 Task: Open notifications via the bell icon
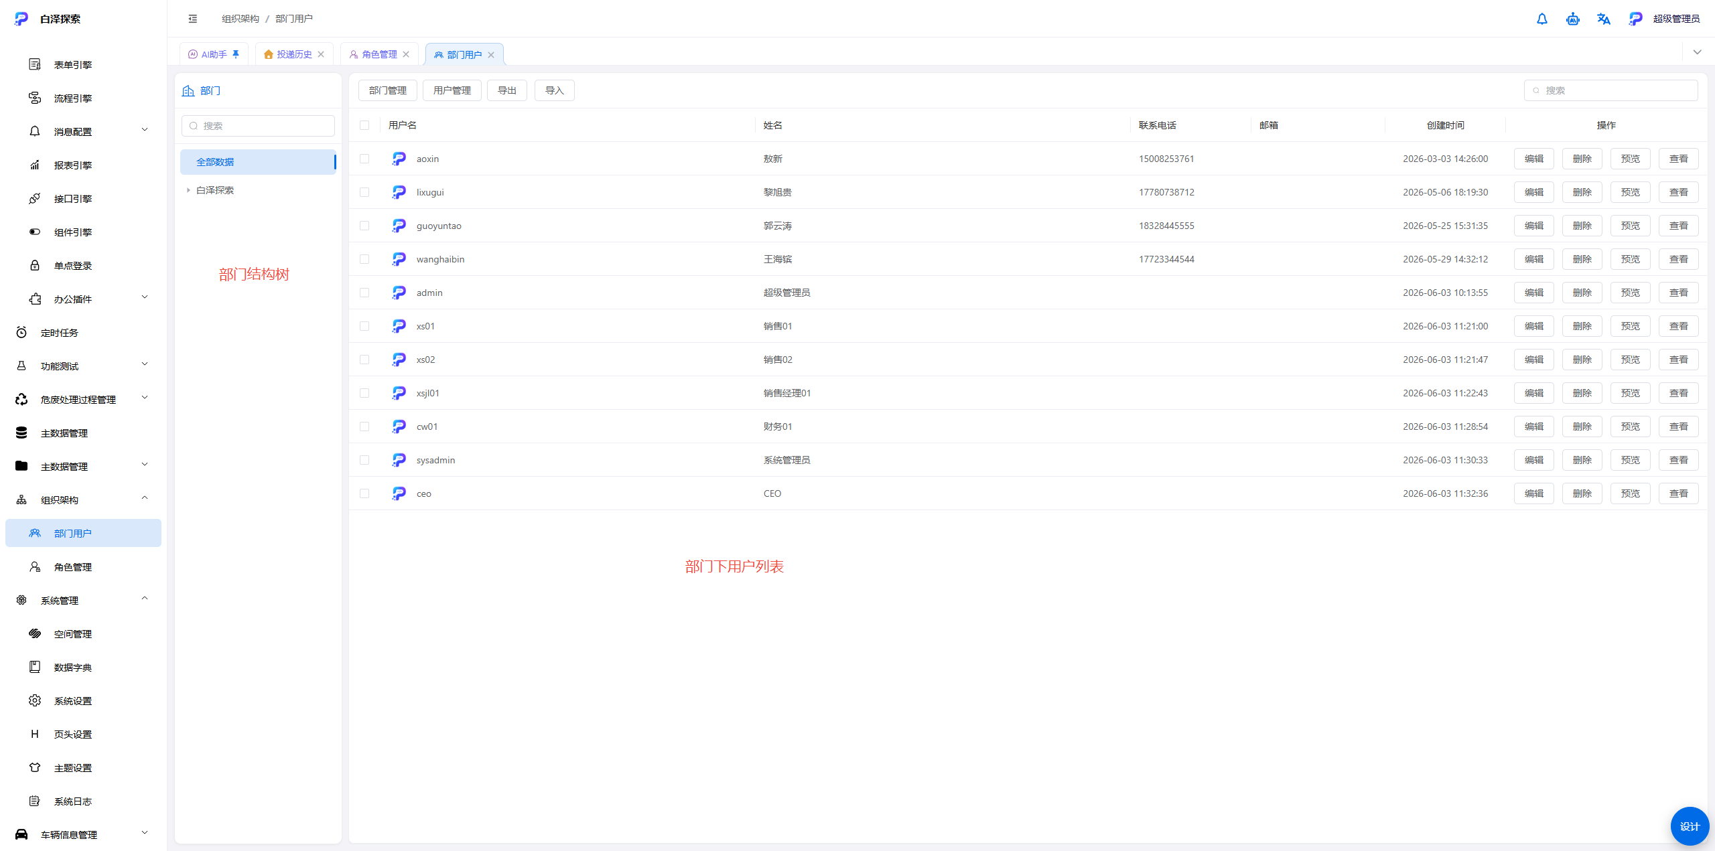pos(1542,19)
